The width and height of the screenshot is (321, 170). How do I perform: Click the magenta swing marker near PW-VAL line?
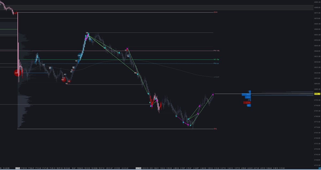(x=127, y=49)
